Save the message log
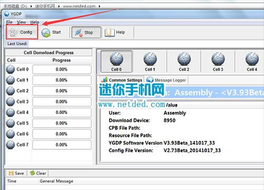 [16, 173]
